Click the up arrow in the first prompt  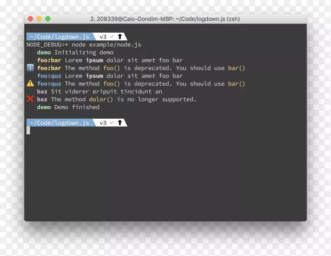119,36
